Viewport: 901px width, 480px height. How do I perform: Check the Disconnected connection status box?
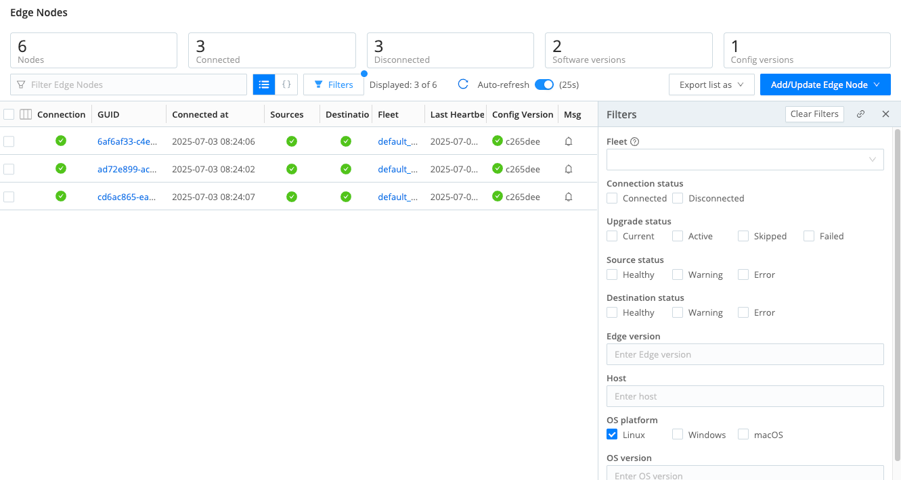[678, 198]
